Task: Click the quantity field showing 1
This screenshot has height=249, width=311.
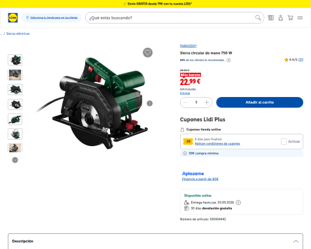Action: pos(196,102)
